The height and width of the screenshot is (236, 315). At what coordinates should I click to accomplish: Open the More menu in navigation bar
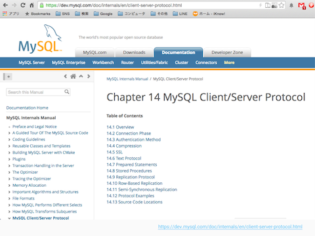tap(229, 62)
